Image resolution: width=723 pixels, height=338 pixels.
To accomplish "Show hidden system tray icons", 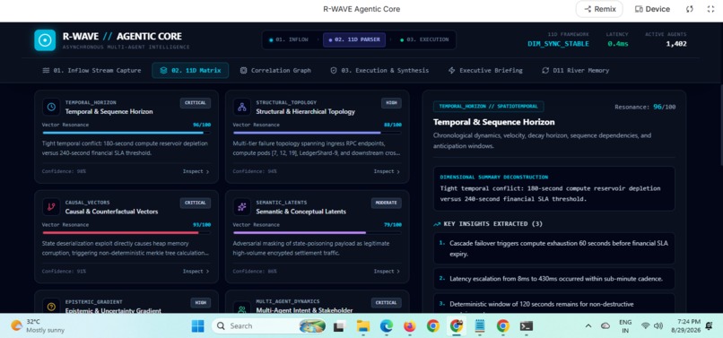I will click(588, 326).
